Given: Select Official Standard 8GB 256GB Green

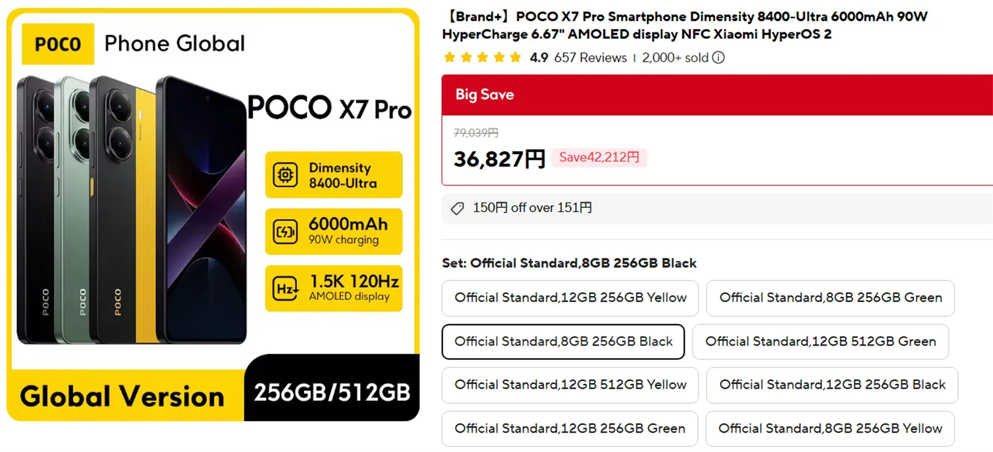Looking at the screenshot, I should (x=830, y=298).
